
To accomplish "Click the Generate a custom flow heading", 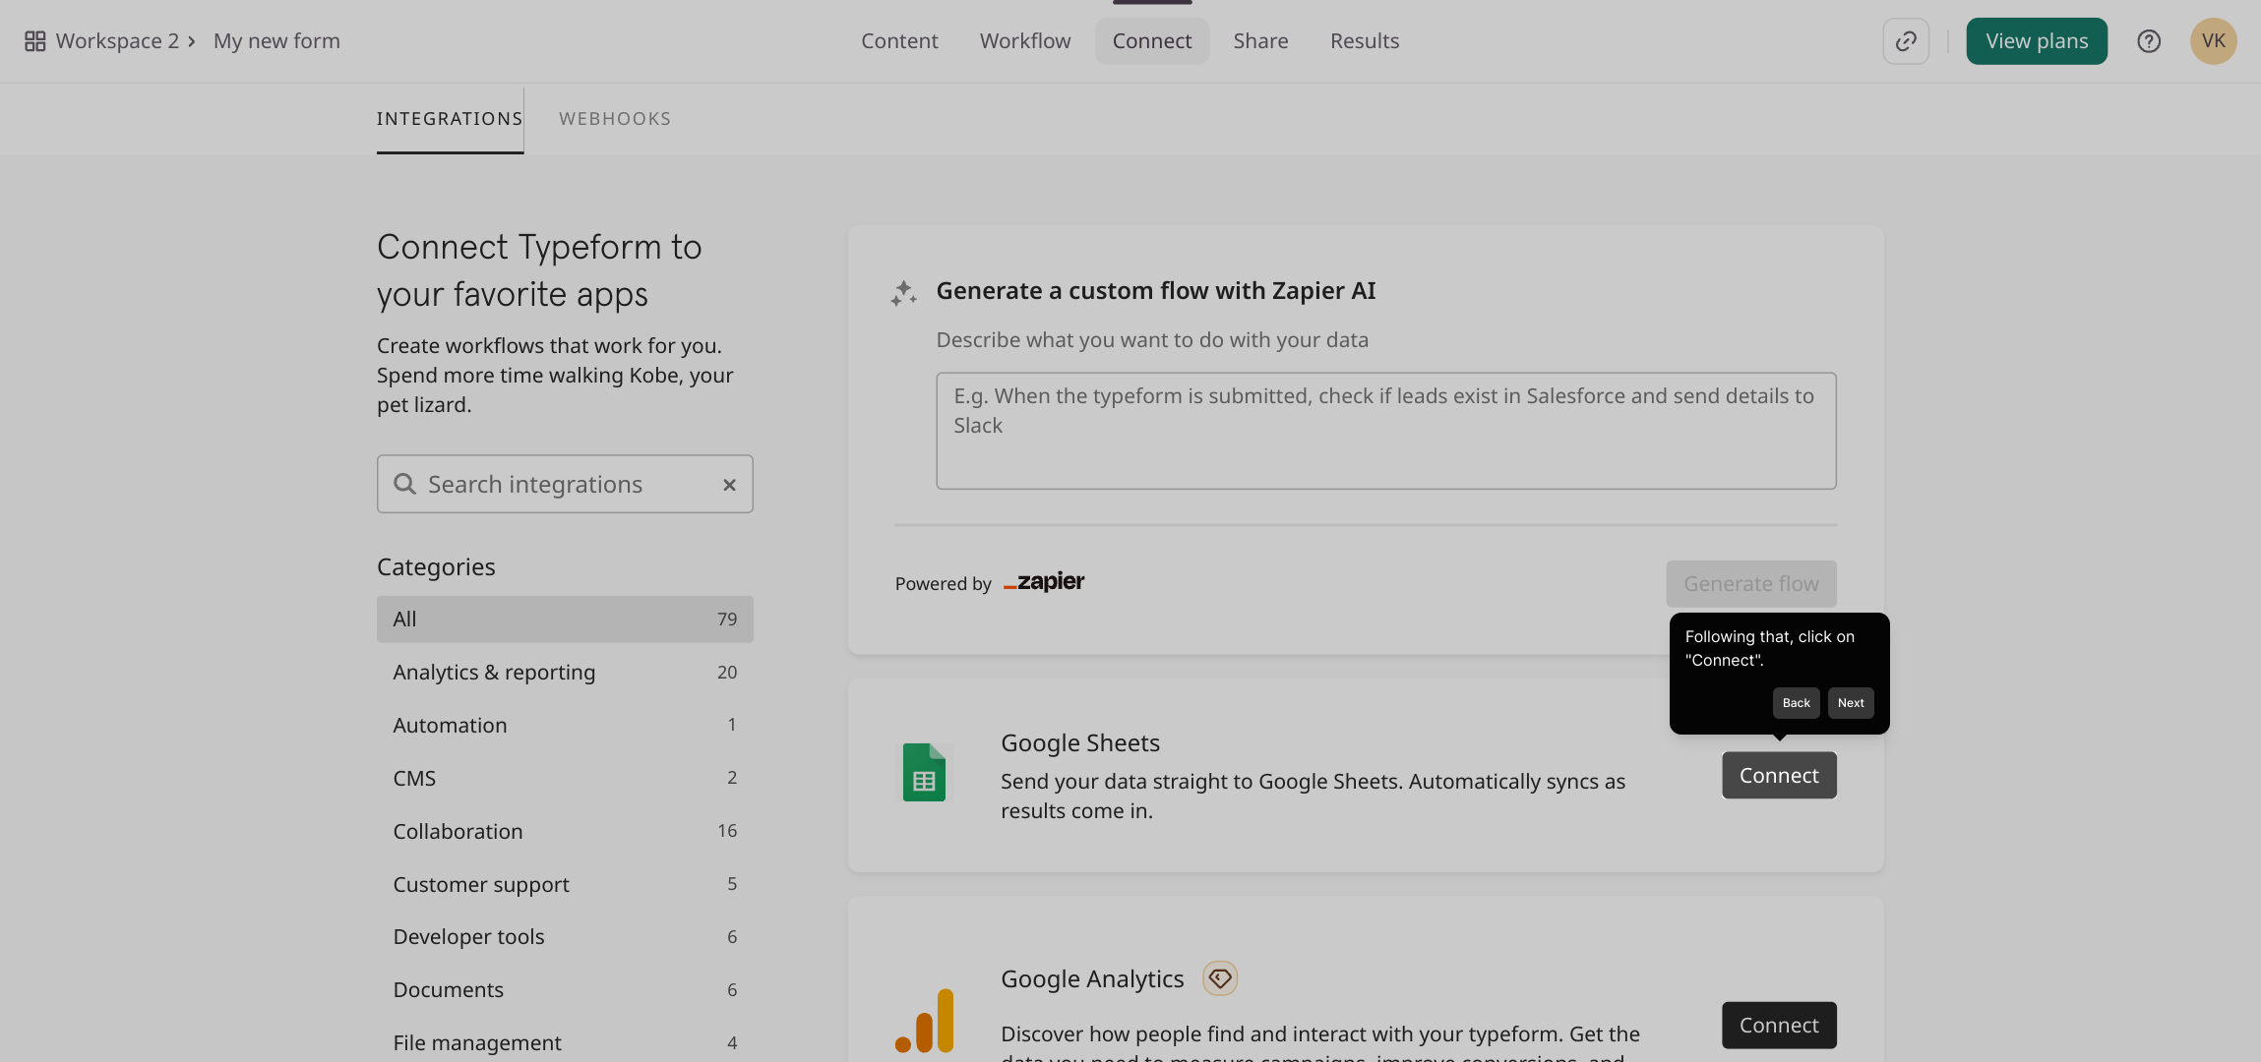I will click(x=1156, y=291).
